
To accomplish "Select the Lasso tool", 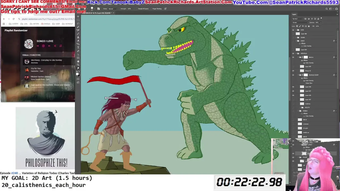I will (x=78, y=23).
